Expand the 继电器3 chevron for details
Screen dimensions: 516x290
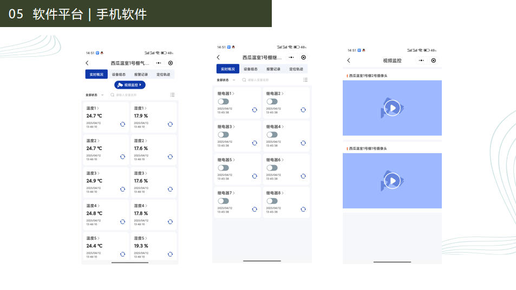pos(234,127)
